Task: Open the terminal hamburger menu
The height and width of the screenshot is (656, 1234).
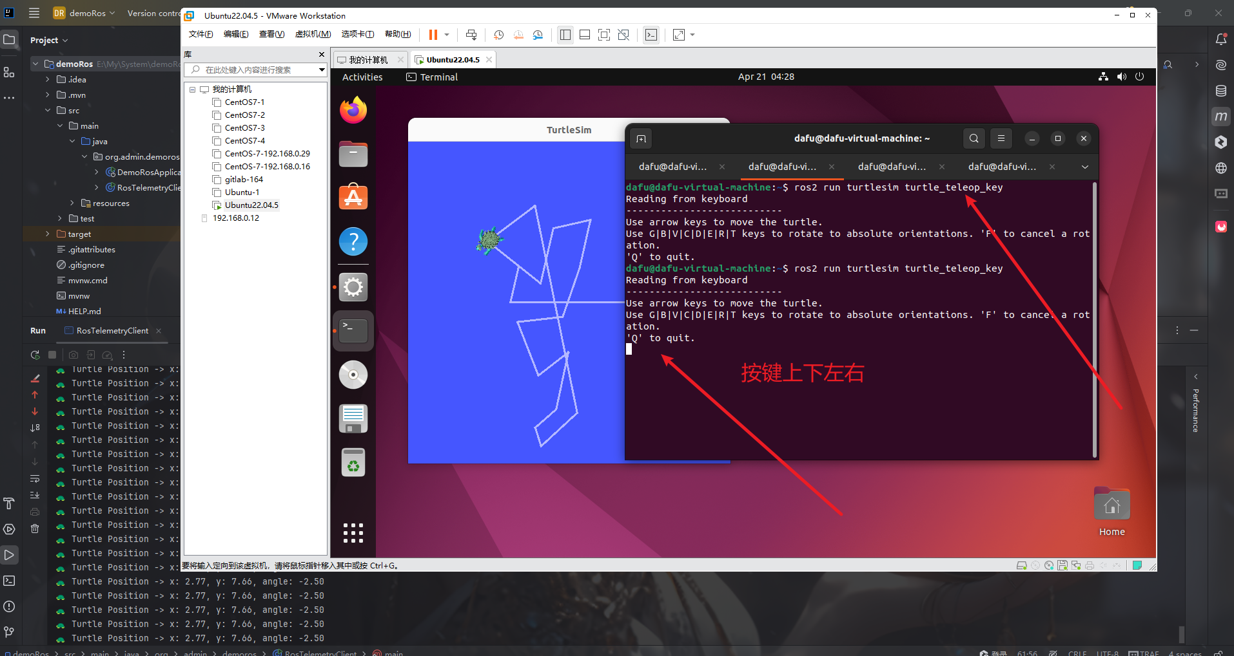Action: [1001, 138]
